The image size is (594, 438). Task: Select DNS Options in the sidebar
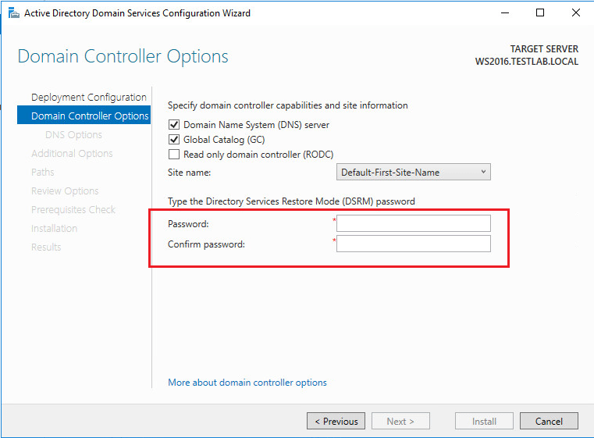pyautogui.click(x=73, y=135)
